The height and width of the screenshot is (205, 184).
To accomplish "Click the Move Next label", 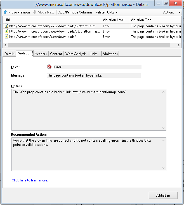I will (x=46, y=12).
